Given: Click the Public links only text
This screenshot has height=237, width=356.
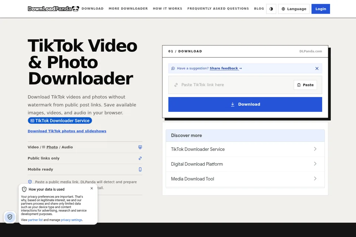Looking at the screenshot, I should pyautogui.click(x=44, y=158).
